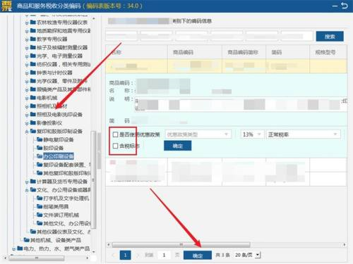This screenshot has width=353, height=264.
Task: Select the 其他仪器仪表及文化 tree item
Action: [x=64, y=232]
